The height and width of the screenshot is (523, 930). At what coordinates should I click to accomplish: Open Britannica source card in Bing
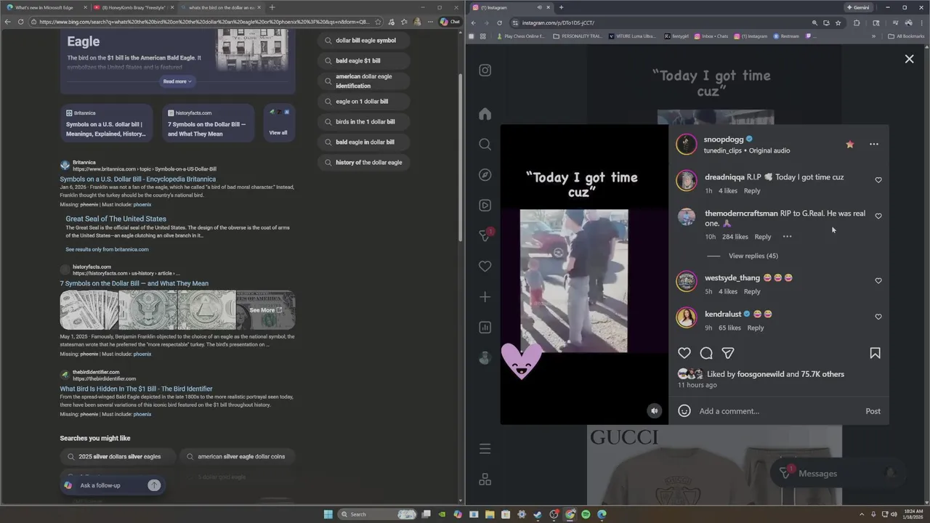coord(106,122)
